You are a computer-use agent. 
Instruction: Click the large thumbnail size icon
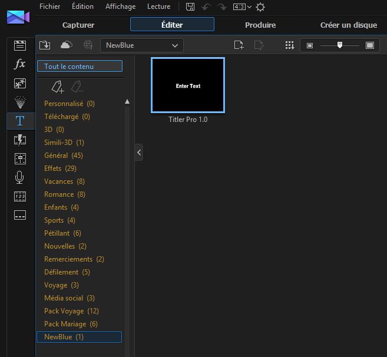370,45
